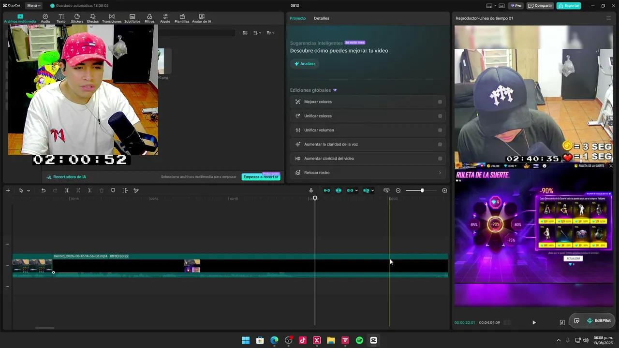Open the filter dropdown in media panel
The image size is (619, 348).
point(270,33)
